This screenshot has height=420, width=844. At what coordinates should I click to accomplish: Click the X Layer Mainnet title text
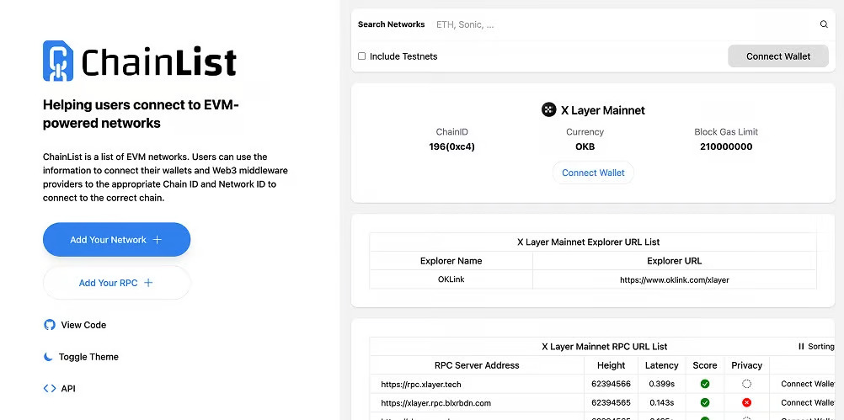click(603, 110)
